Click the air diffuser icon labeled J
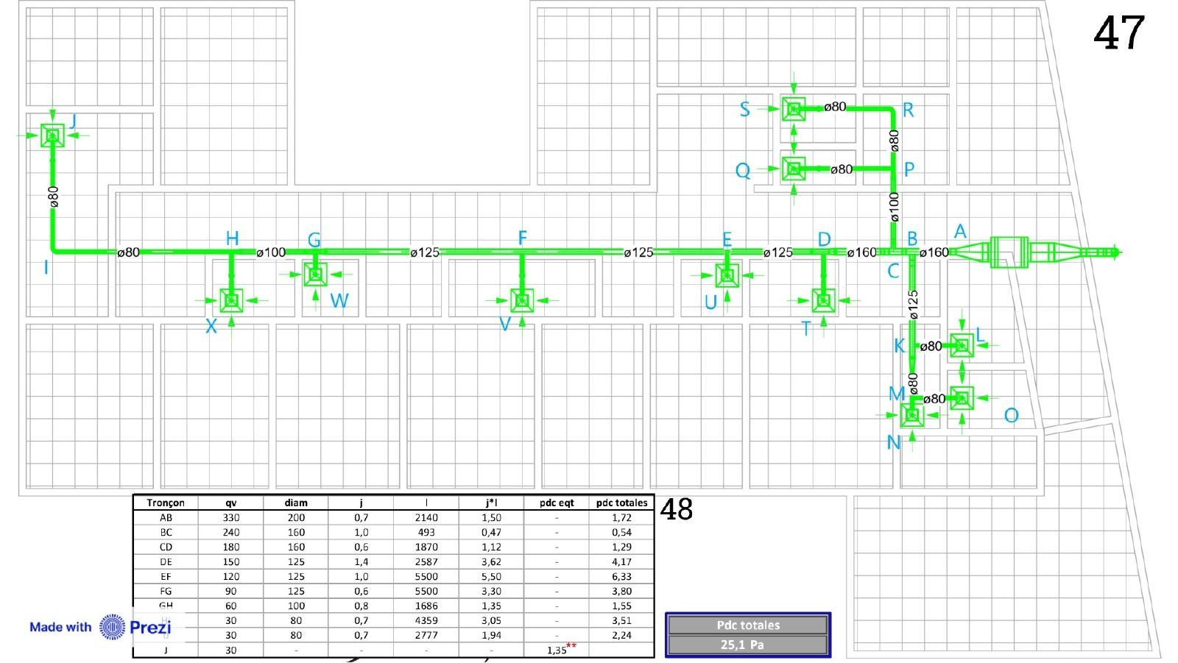Viewport: 1178px width, 663px height. click(52, 135)
